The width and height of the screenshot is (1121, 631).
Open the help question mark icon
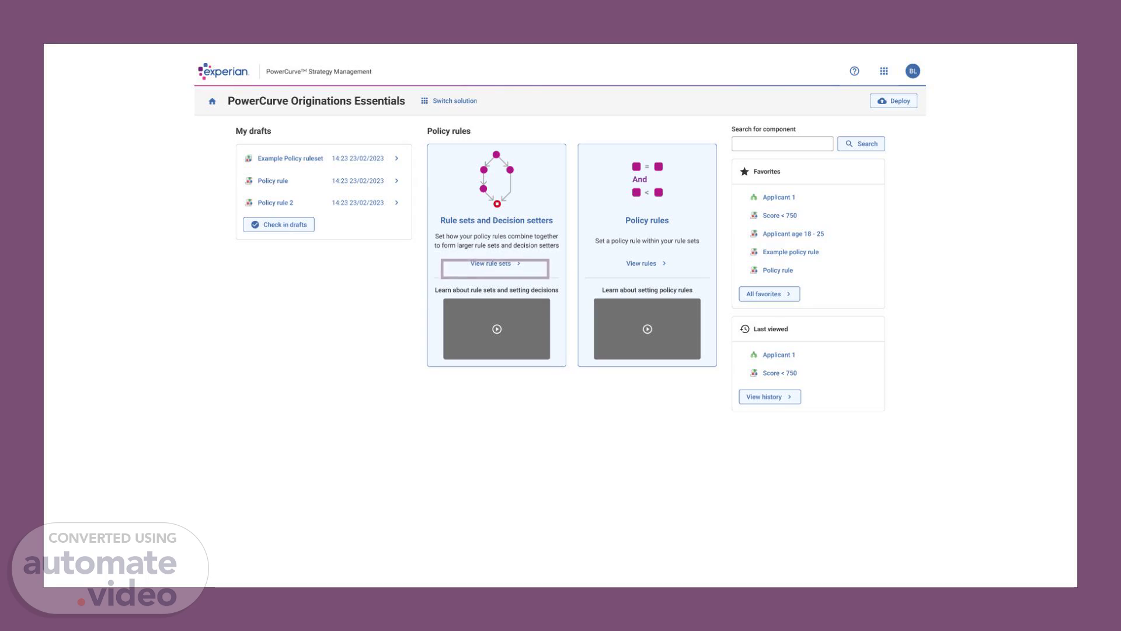pyautogui.click(x=854, y=71)
